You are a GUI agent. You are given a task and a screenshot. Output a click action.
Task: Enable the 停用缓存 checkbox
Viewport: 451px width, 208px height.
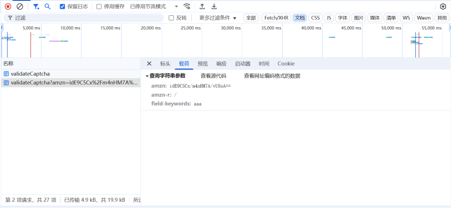pos(99,7)
